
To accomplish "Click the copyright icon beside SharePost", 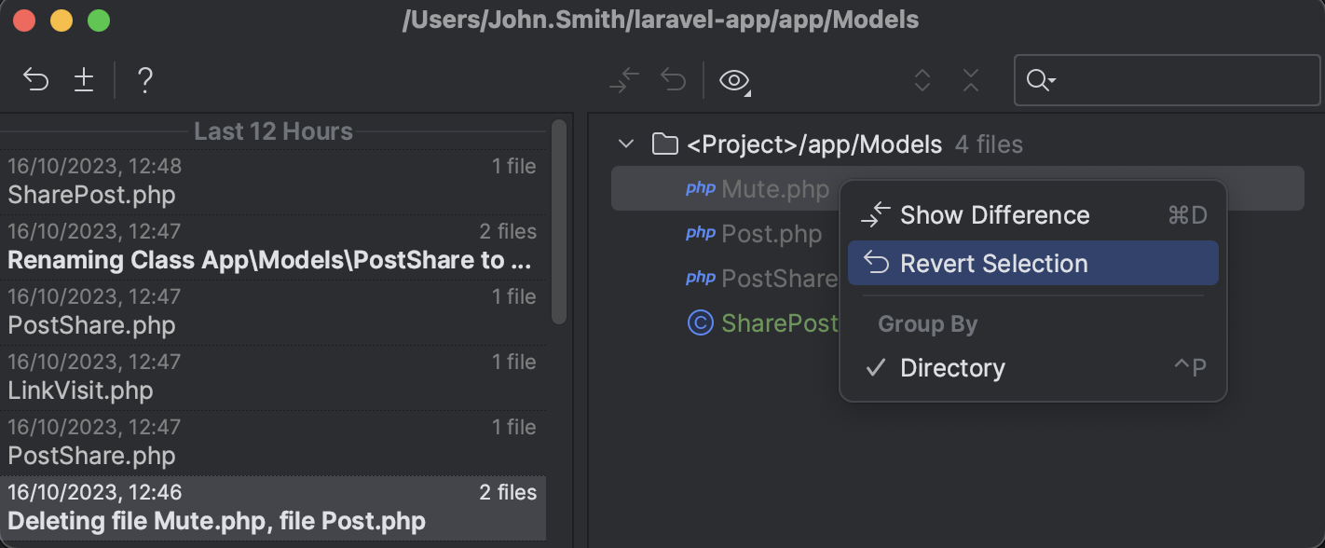I will coord(700,322).
